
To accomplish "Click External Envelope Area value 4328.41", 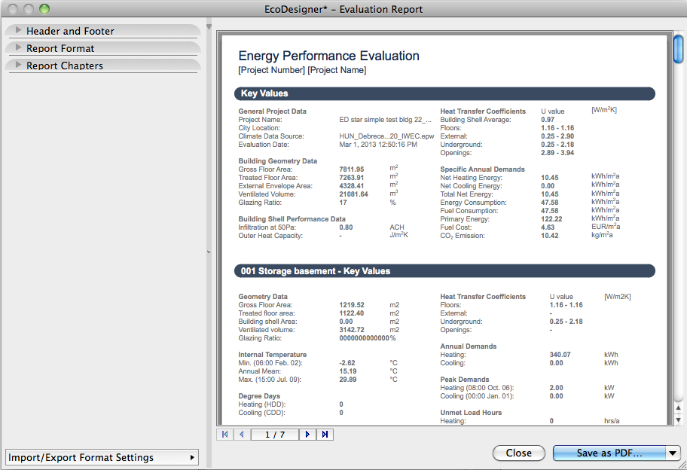I will [351, 186].
